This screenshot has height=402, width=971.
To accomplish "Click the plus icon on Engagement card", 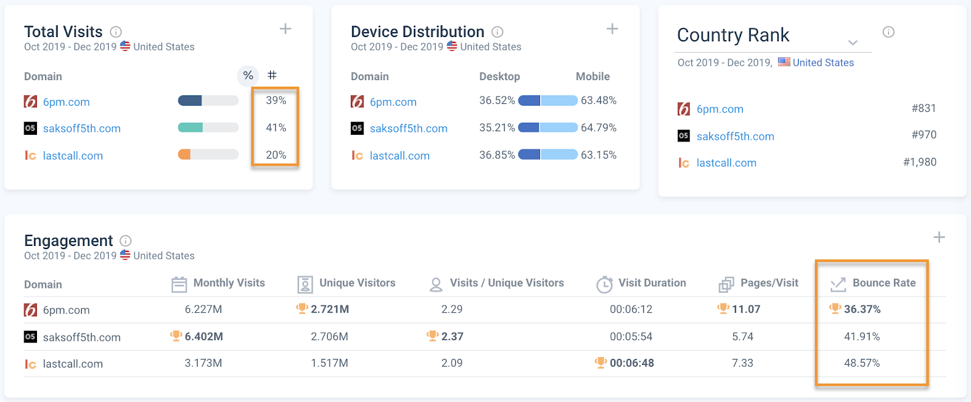I will 939,237.
